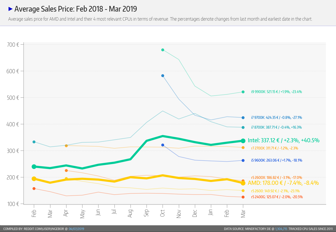Viewport: 336px width, 232px height.
Task: Click the 700 € label on the y-axis
Action: pyautogui.click(x=12, y=45)
